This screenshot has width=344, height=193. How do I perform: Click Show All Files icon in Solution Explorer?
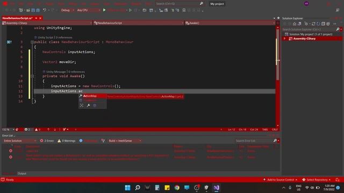328,24
